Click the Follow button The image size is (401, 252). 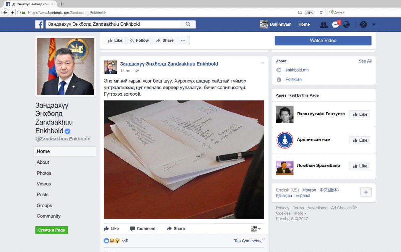click(139, 40)
